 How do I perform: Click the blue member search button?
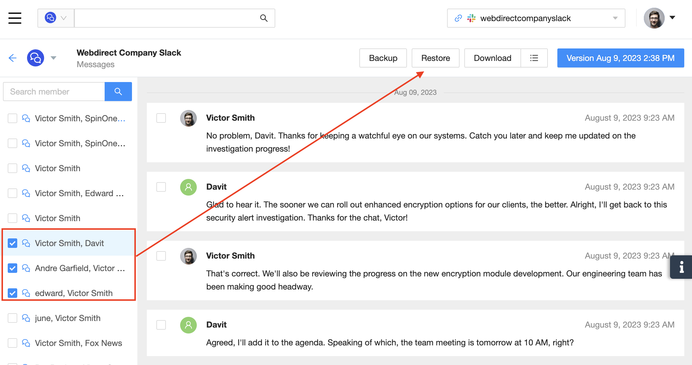118,92
